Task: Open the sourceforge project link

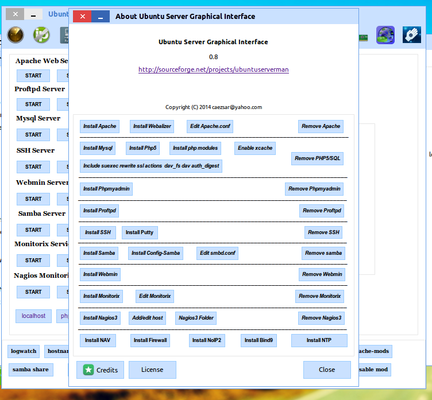Action: pyautogui.click(x=214, y=69)
